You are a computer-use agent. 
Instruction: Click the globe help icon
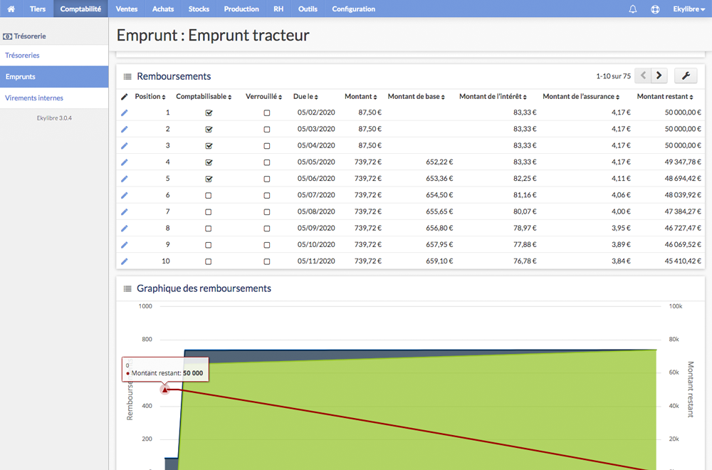655,9
